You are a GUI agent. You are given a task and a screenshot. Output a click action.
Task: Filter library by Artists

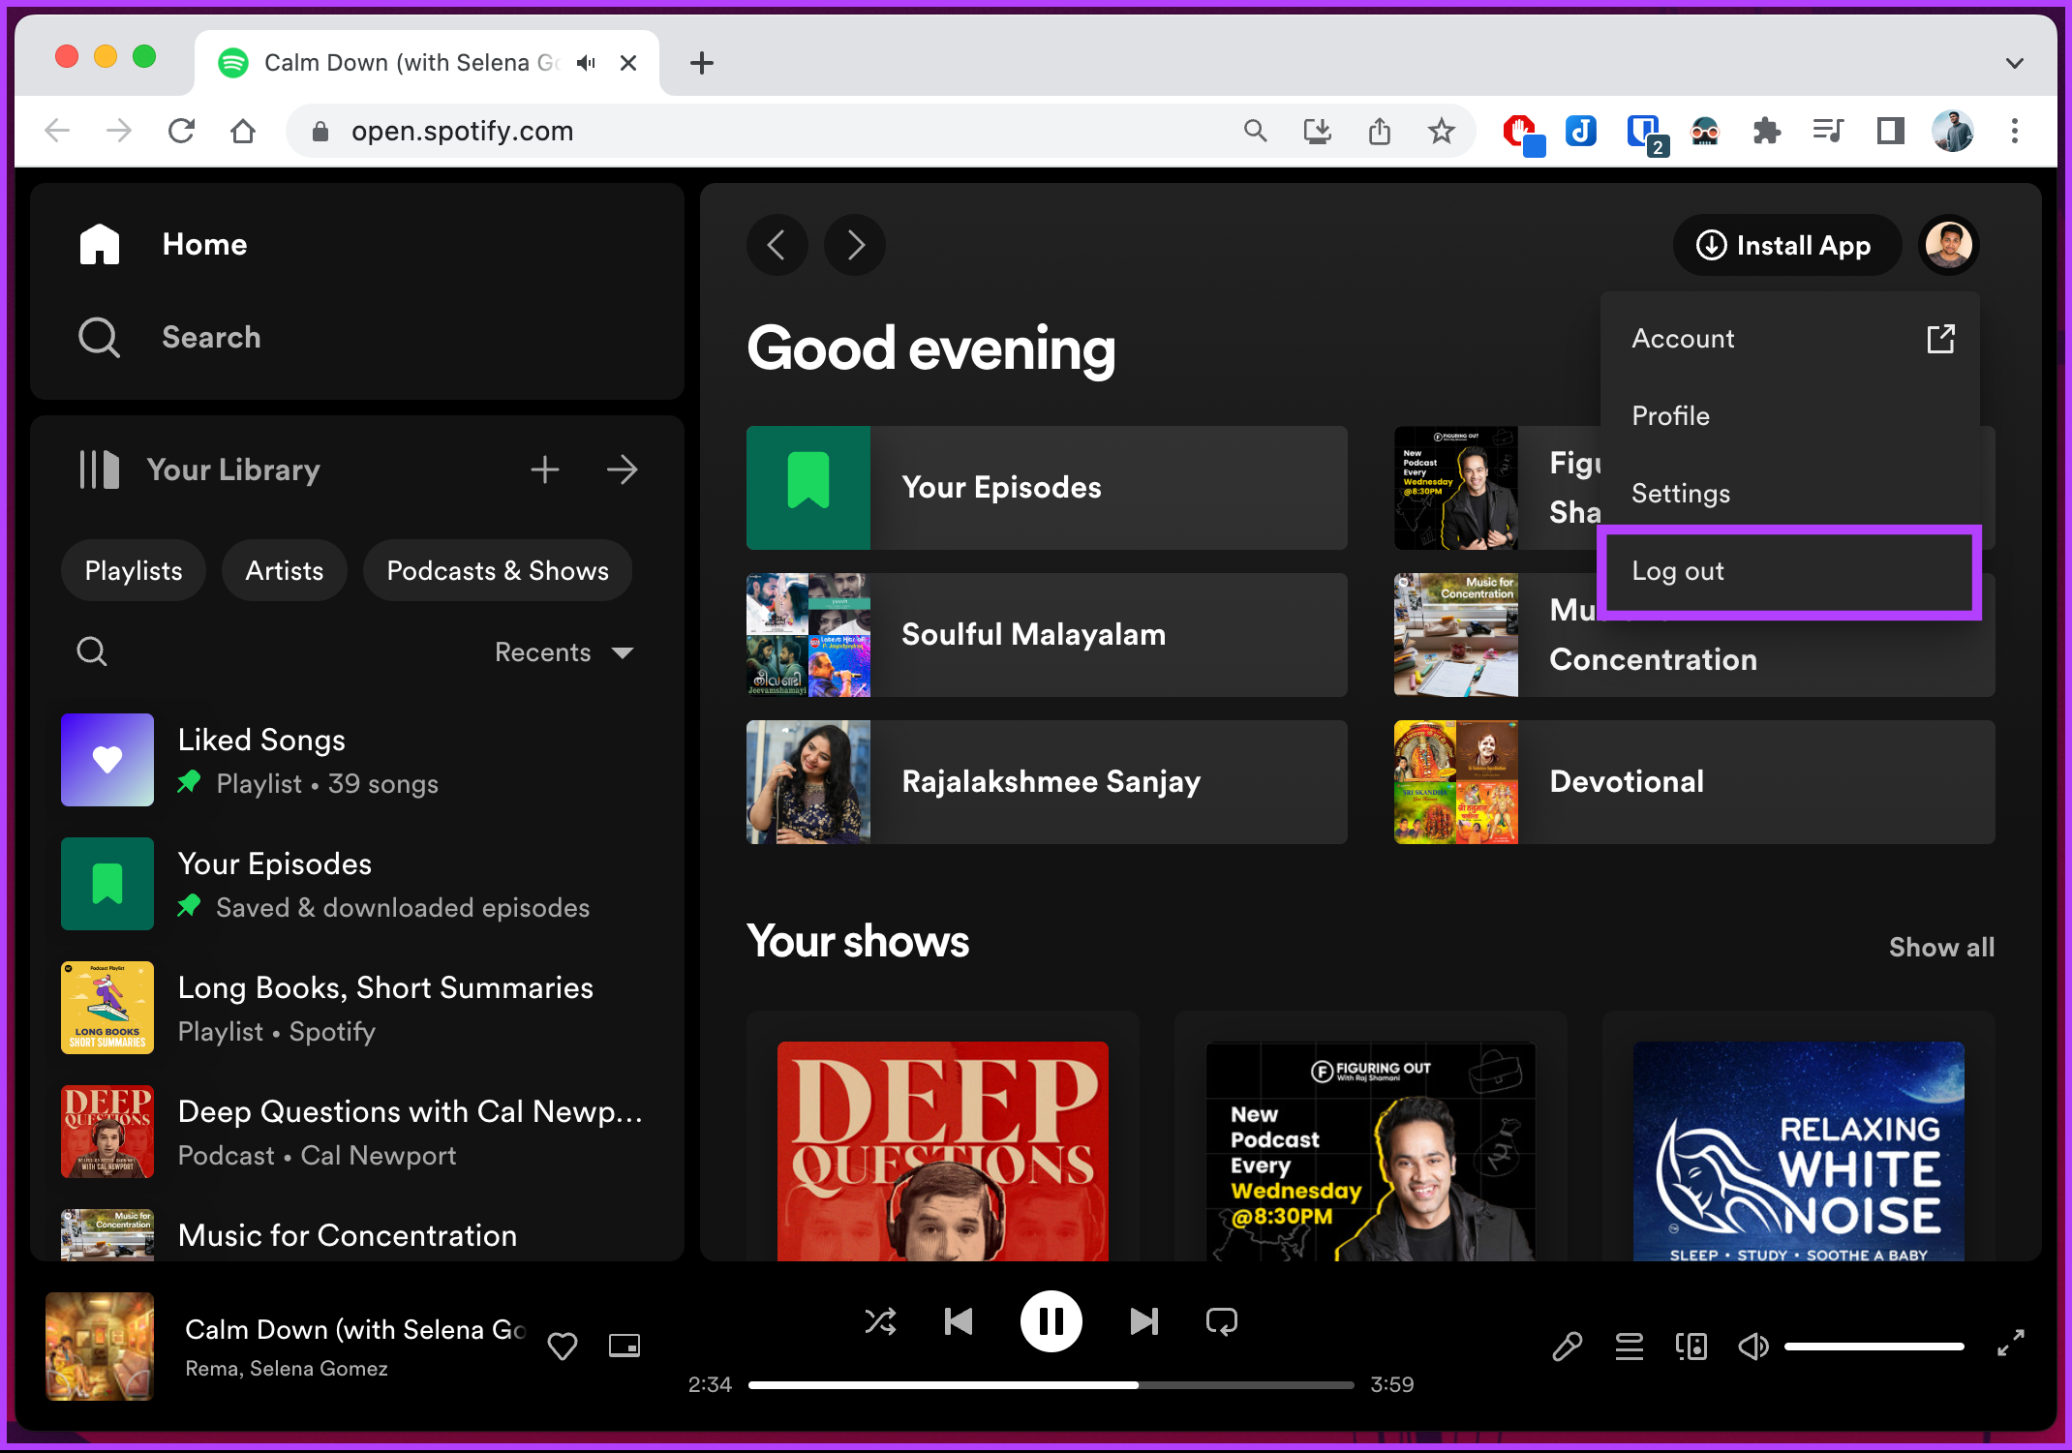(x=285, y=571)
